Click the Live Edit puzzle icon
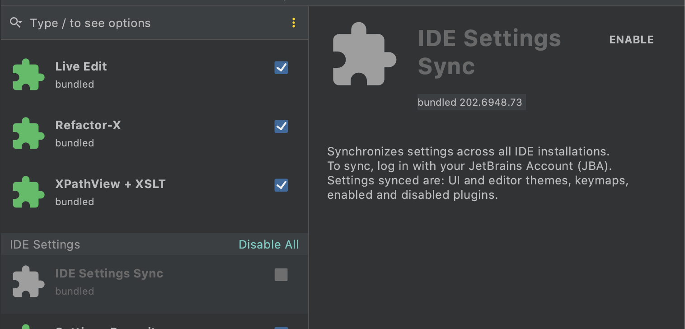 click(28, 75)
